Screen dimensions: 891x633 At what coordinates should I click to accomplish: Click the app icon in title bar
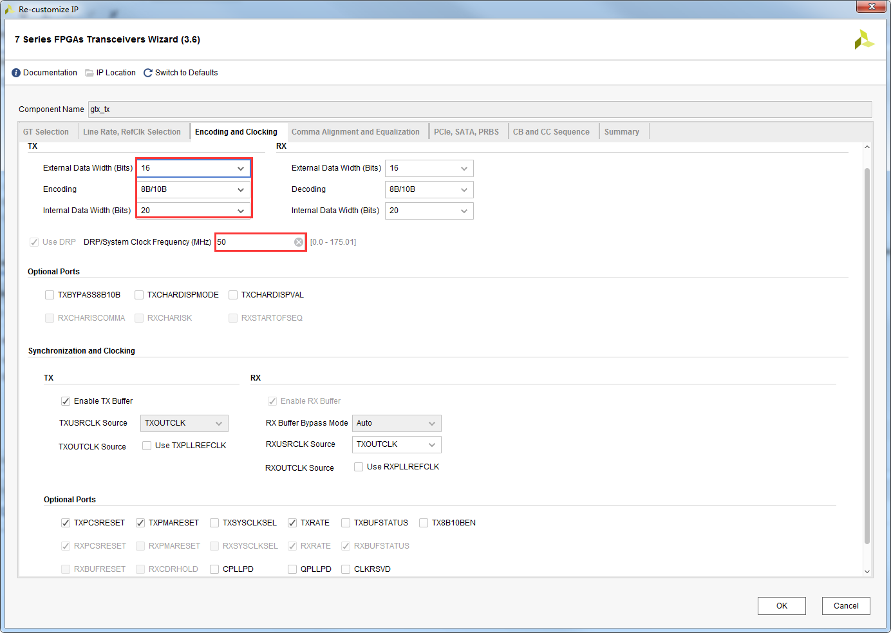click(x=10, y=9)
